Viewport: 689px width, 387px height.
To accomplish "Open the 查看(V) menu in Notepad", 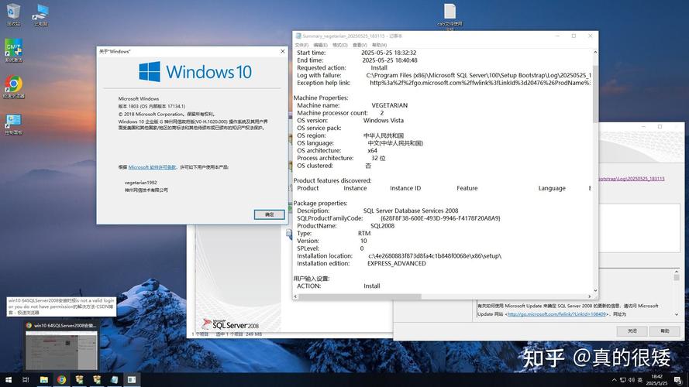I will [358, 45].
